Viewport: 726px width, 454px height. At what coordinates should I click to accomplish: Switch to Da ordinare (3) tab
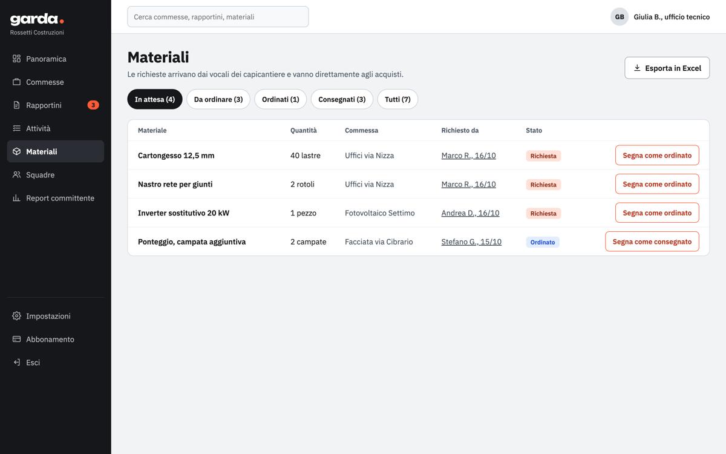point(218,99)
